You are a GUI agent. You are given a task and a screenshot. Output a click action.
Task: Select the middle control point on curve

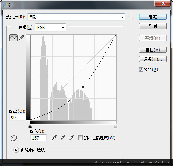pos(83,87)
